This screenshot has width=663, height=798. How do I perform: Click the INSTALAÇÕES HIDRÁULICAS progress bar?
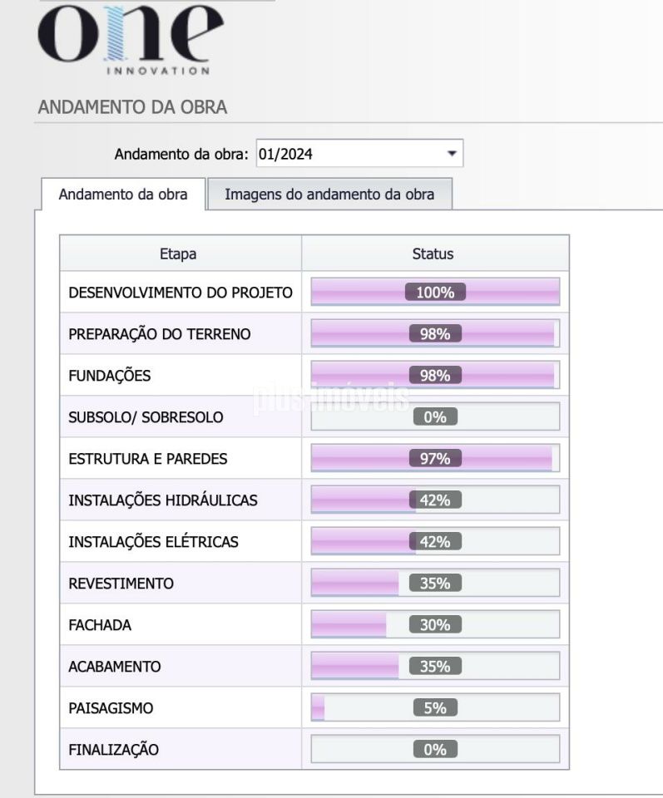tap(433, 500)
